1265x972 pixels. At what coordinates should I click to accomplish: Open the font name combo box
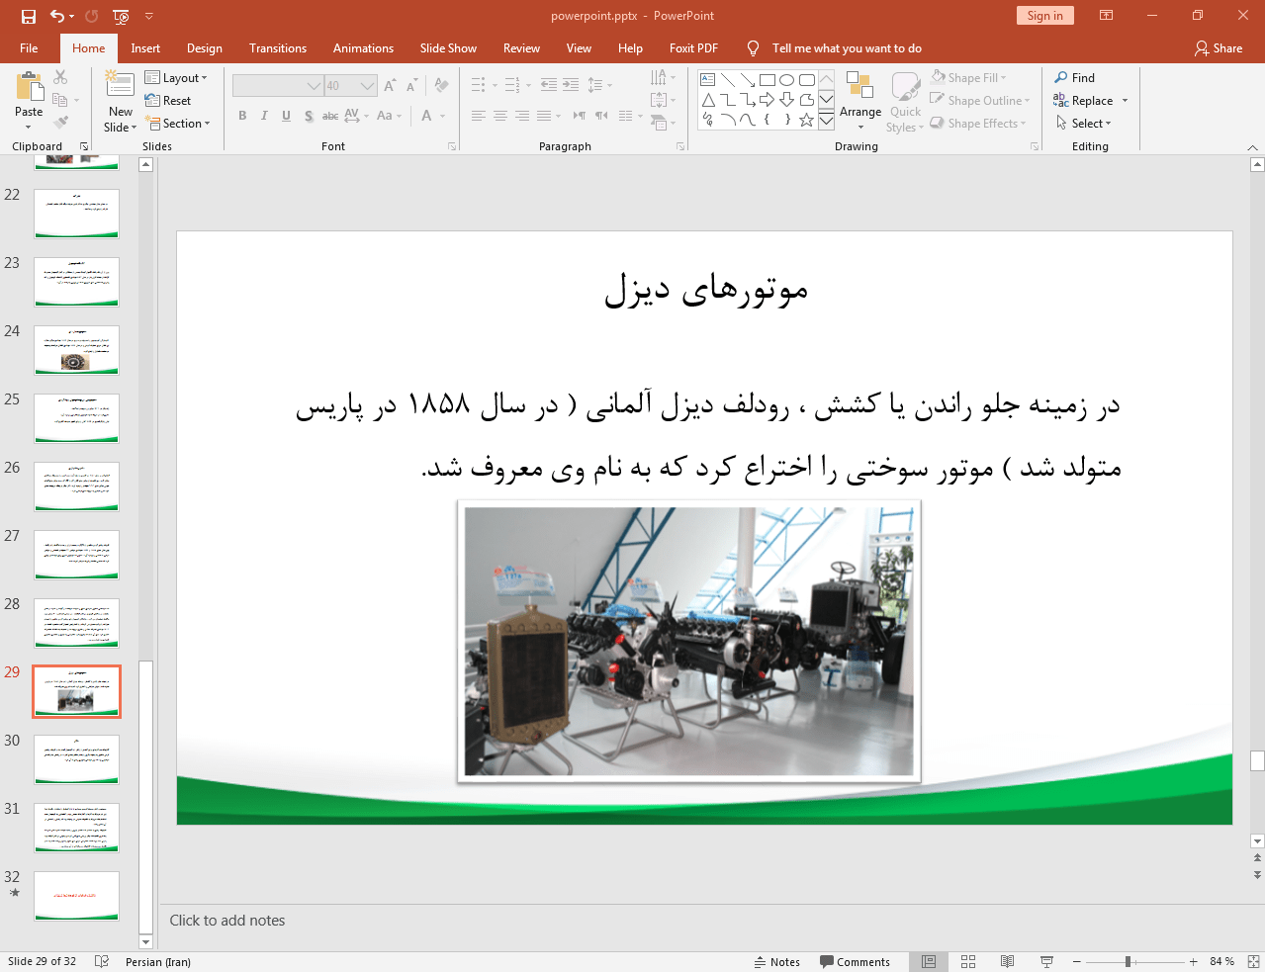[x=277, y=86]
